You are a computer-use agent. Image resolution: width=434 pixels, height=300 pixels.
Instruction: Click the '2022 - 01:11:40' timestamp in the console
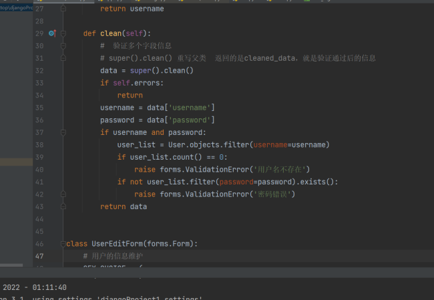tap(35, 287)
